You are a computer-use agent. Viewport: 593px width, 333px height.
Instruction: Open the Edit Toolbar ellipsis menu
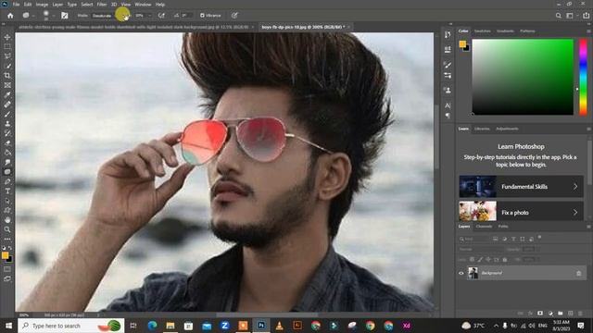click(x=7, y=239)
